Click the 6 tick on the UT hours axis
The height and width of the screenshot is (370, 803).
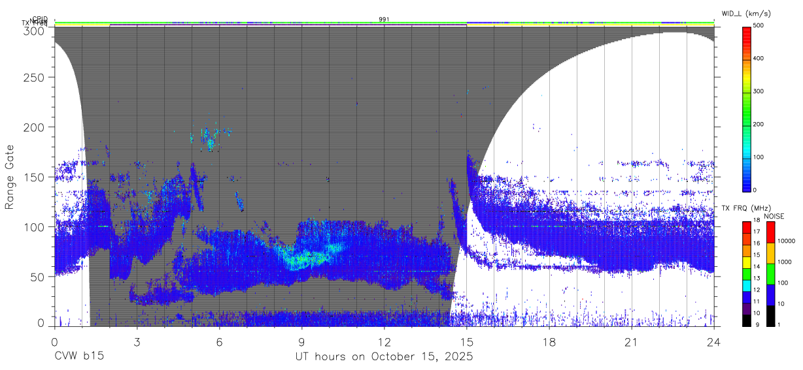pos(219,343)
